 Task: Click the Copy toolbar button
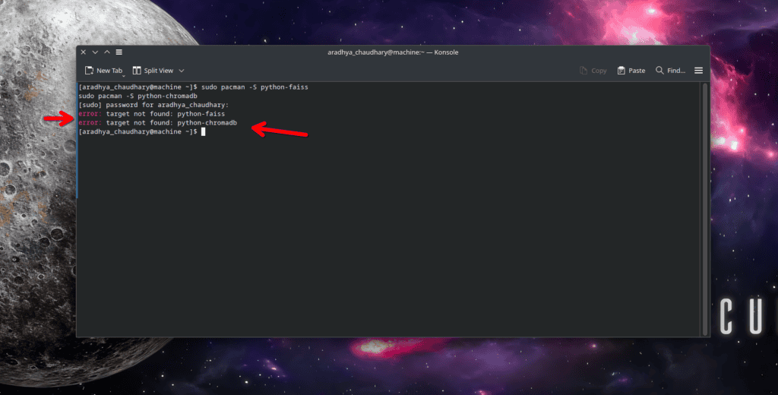[x=593, y=71]
